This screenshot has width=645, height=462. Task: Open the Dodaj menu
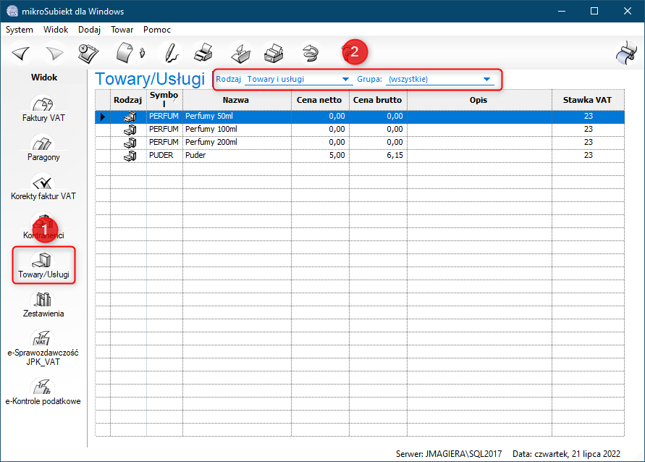click(x=89, y=30)
